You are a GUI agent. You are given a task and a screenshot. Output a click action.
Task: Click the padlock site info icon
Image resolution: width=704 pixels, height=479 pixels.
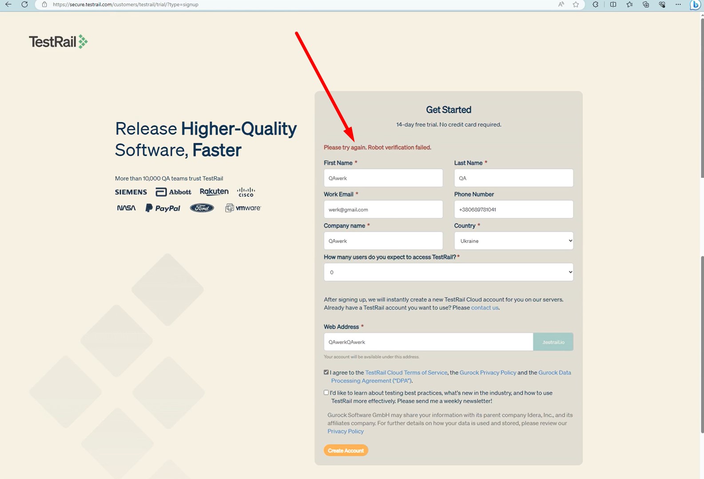[x=44, y=4]
